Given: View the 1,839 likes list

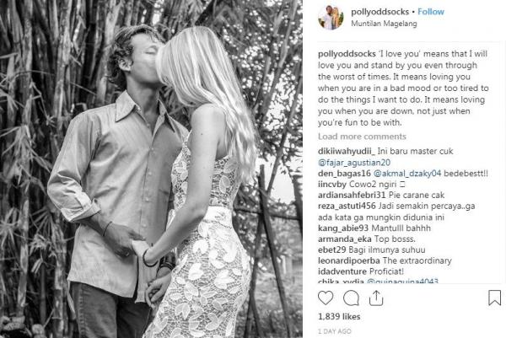Looking at the screenshot, I should click(339, 317).
